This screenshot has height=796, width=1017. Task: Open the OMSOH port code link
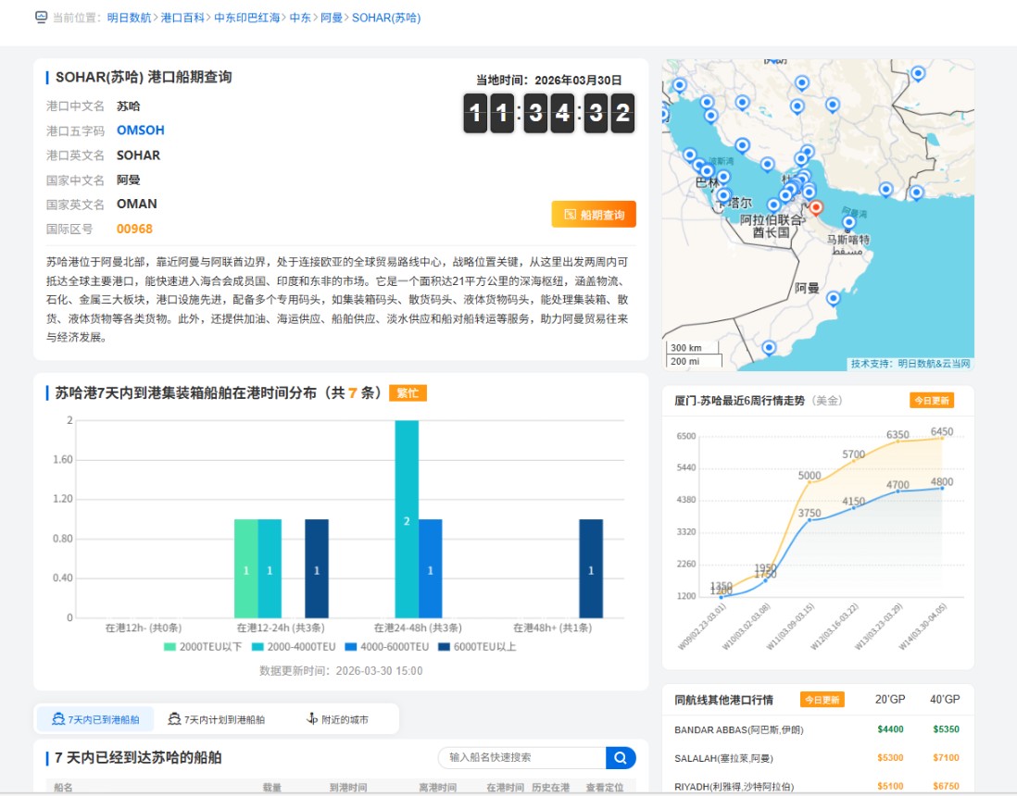coord(140,131)
